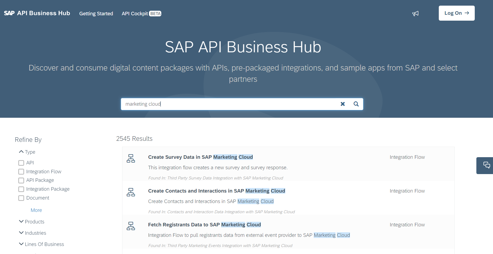Tick the API Package checkbox

click(x=21, y=180)
